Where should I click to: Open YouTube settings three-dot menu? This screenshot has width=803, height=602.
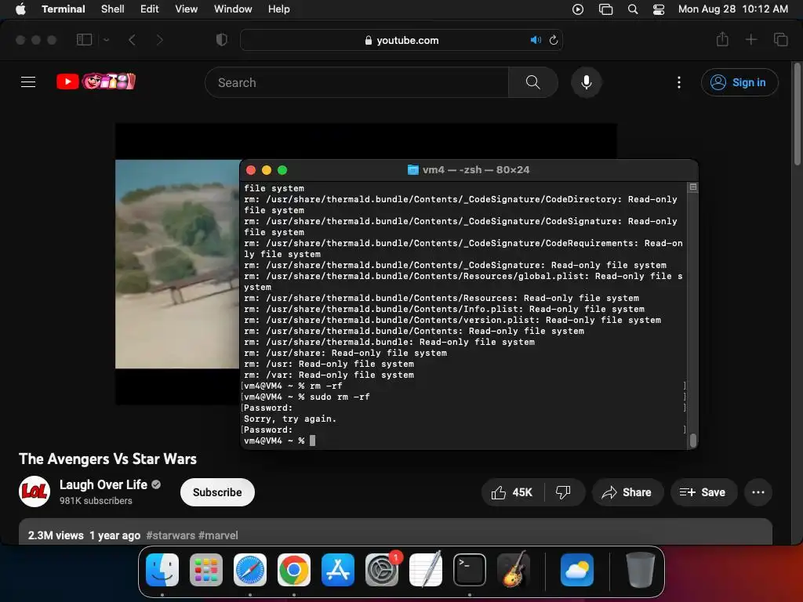point(679,82)
